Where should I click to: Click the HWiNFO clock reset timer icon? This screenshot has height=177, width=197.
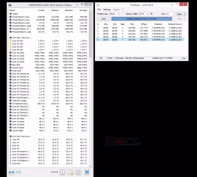[x=62, y=172]
